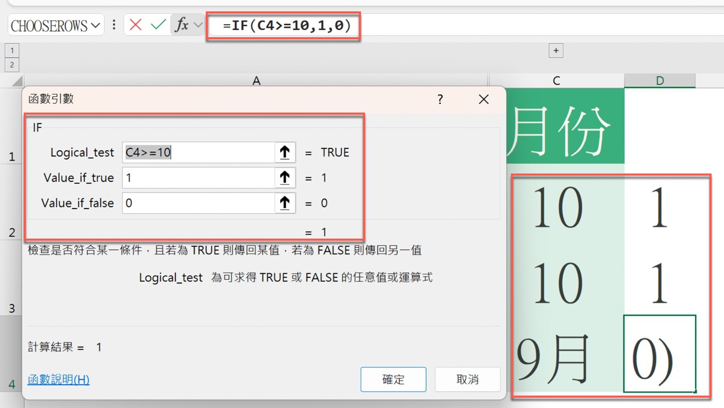This screenshot has height=408, width=724.
Task: Open the Insert Function fx button
Action: pos(182,25)
